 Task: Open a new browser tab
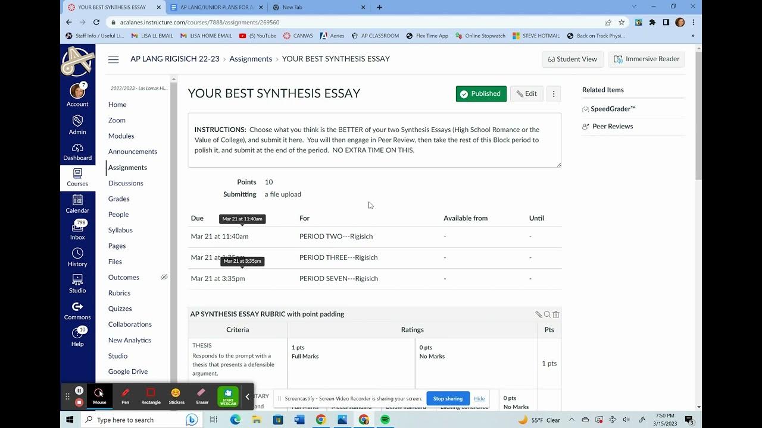coord(380,7)
